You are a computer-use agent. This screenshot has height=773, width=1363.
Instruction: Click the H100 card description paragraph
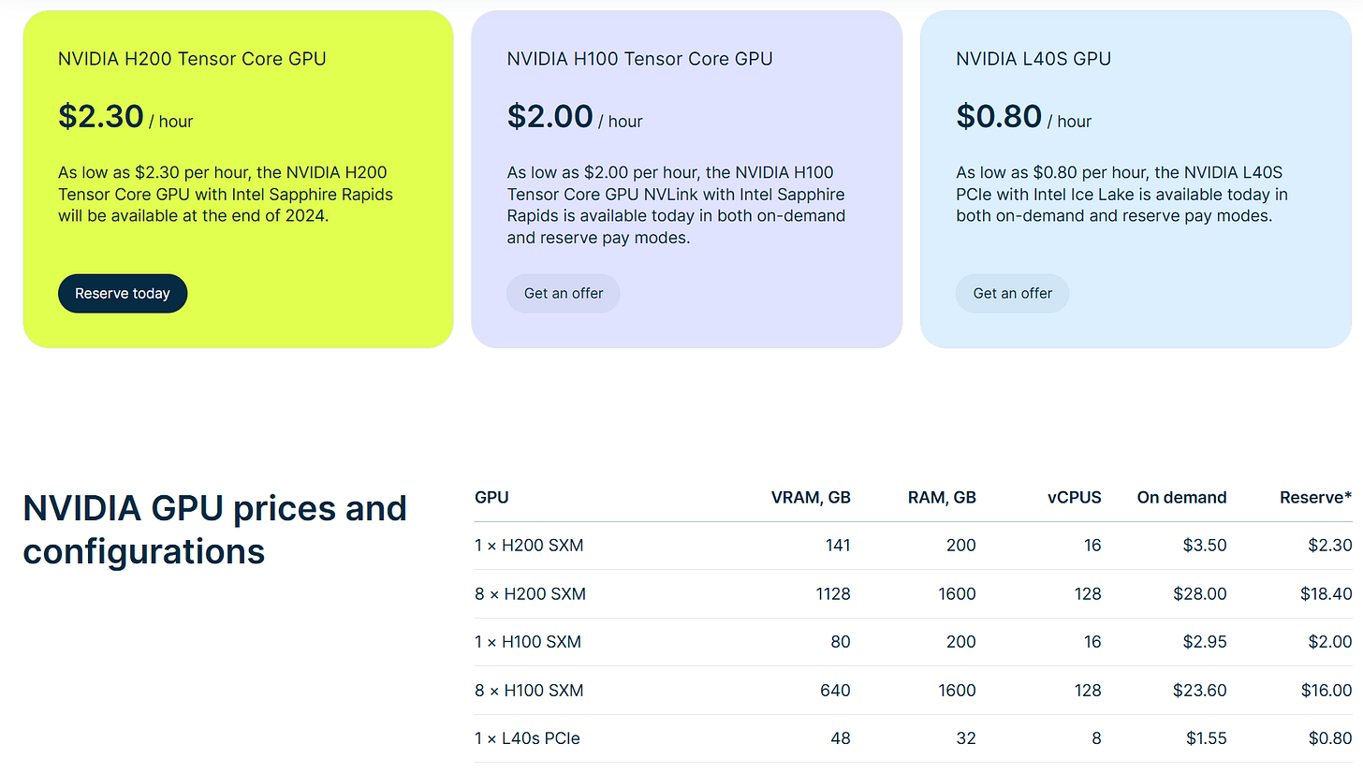point(676,205)
